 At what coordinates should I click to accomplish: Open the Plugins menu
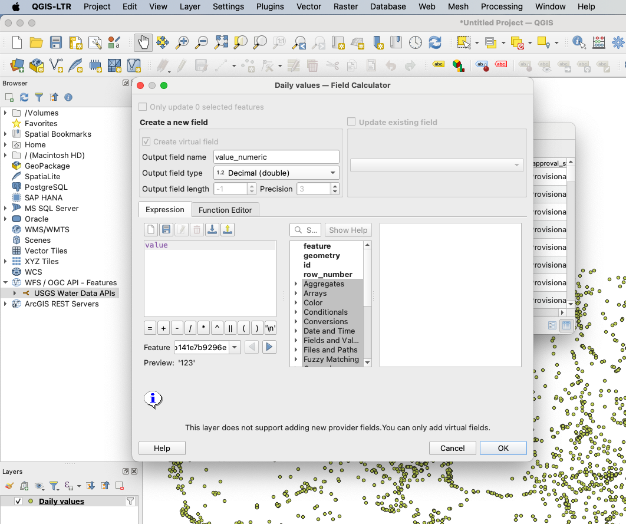coord(270,7)
